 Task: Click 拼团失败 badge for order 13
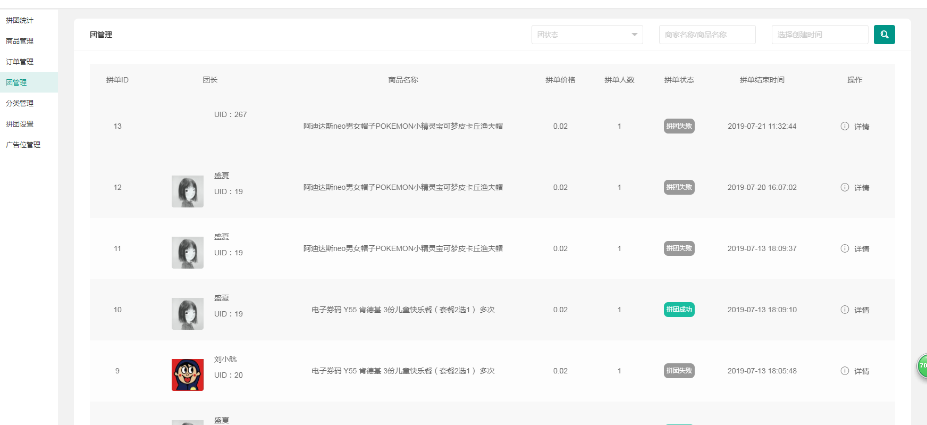click(679, 126)
